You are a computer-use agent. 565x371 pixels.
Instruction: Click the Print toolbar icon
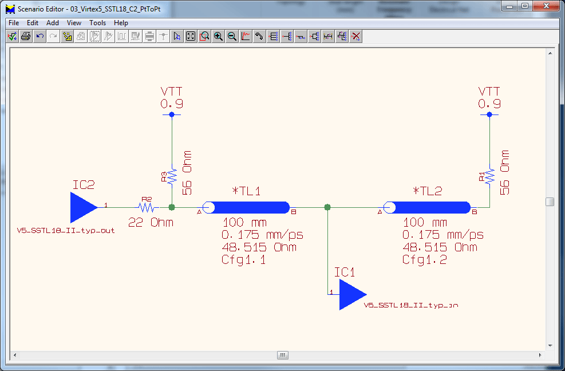pos(26,37)
